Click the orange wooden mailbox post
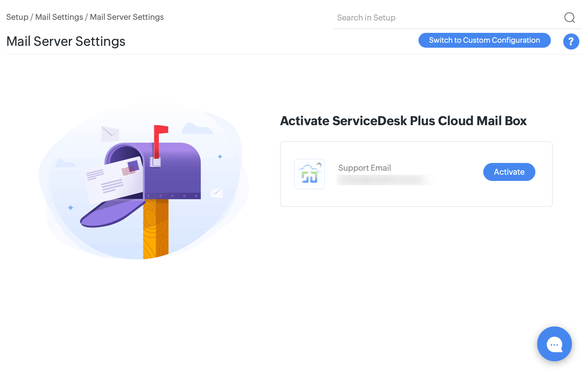Screen dimensions: 588x373 [156, 229]
